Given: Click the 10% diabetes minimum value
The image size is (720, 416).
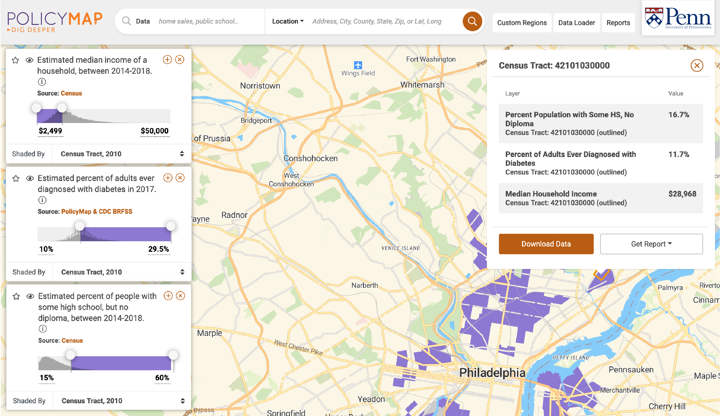Looking at the screenshot, I should point(46,249).
